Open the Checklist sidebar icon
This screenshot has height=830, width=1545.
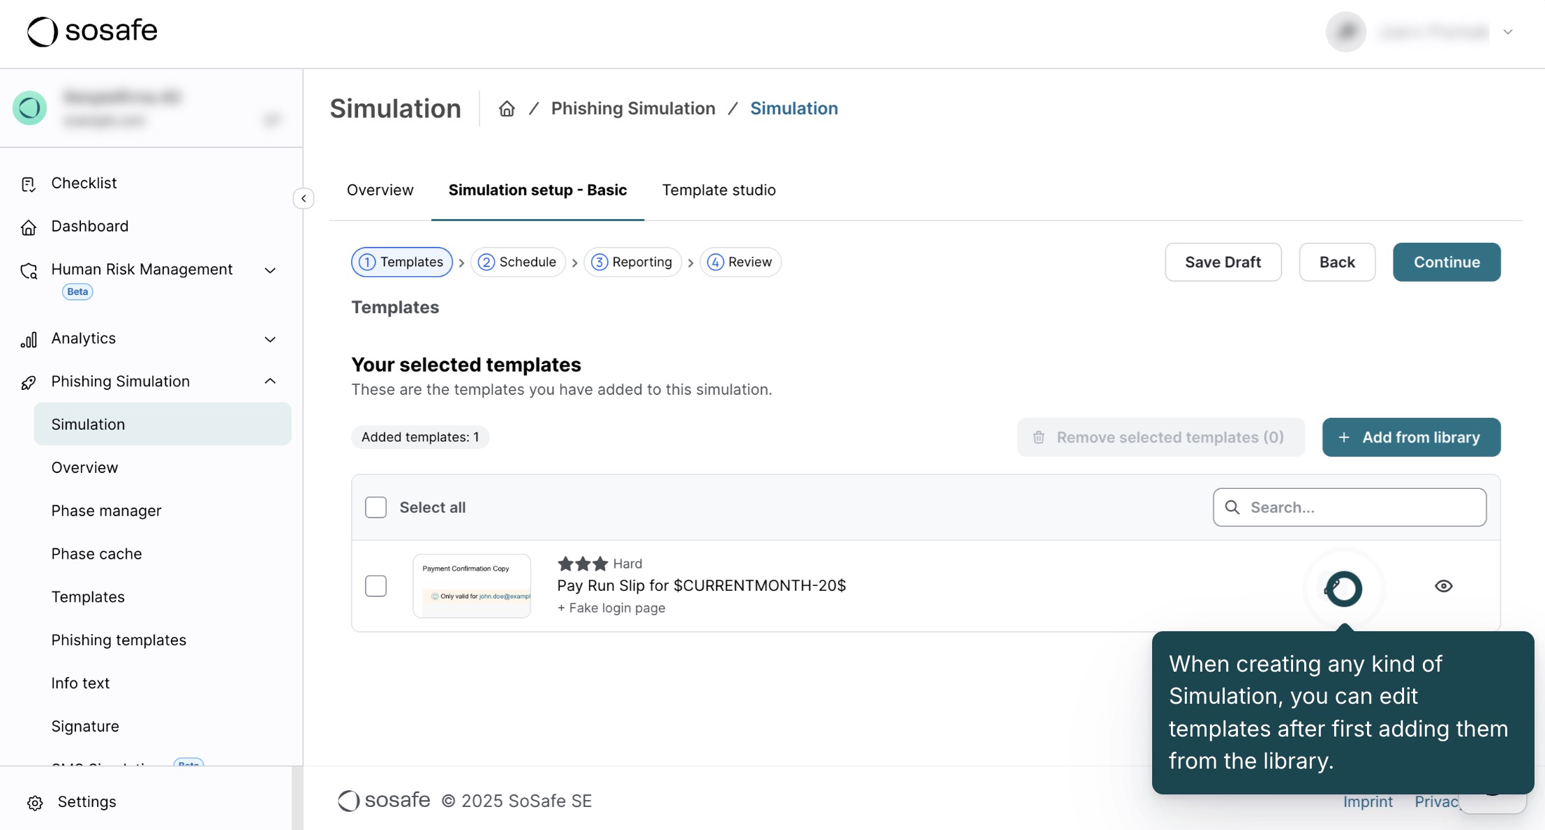tap(29, 183)
